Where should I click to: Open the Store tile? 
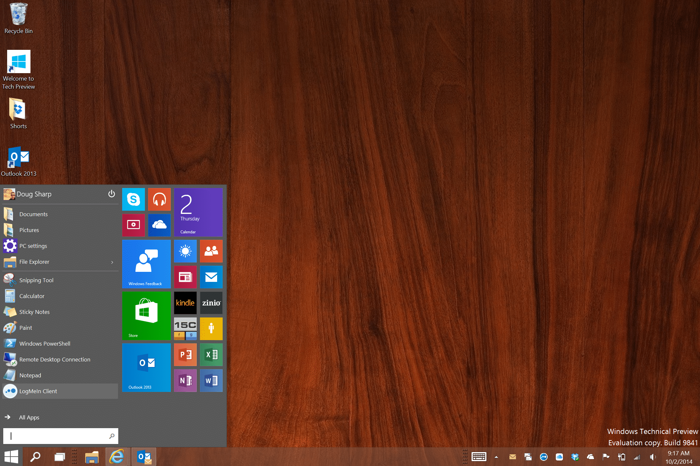pos(146,316)
